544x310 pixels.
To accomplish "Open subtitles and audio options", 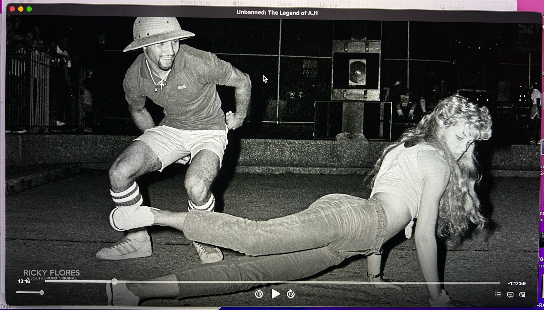I will (x=510, y=295).
